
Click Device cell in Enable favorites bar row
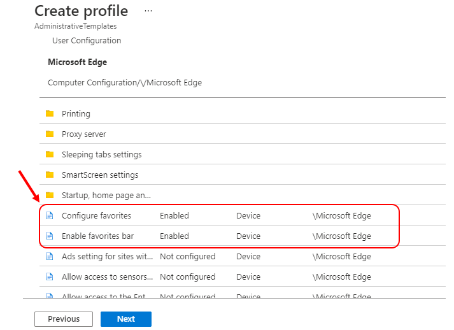click(x=248, y=236)
